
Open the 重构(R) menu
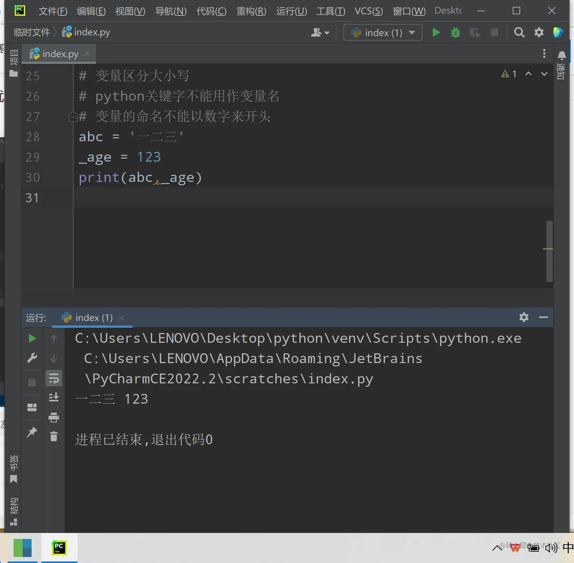pos(251,11)
